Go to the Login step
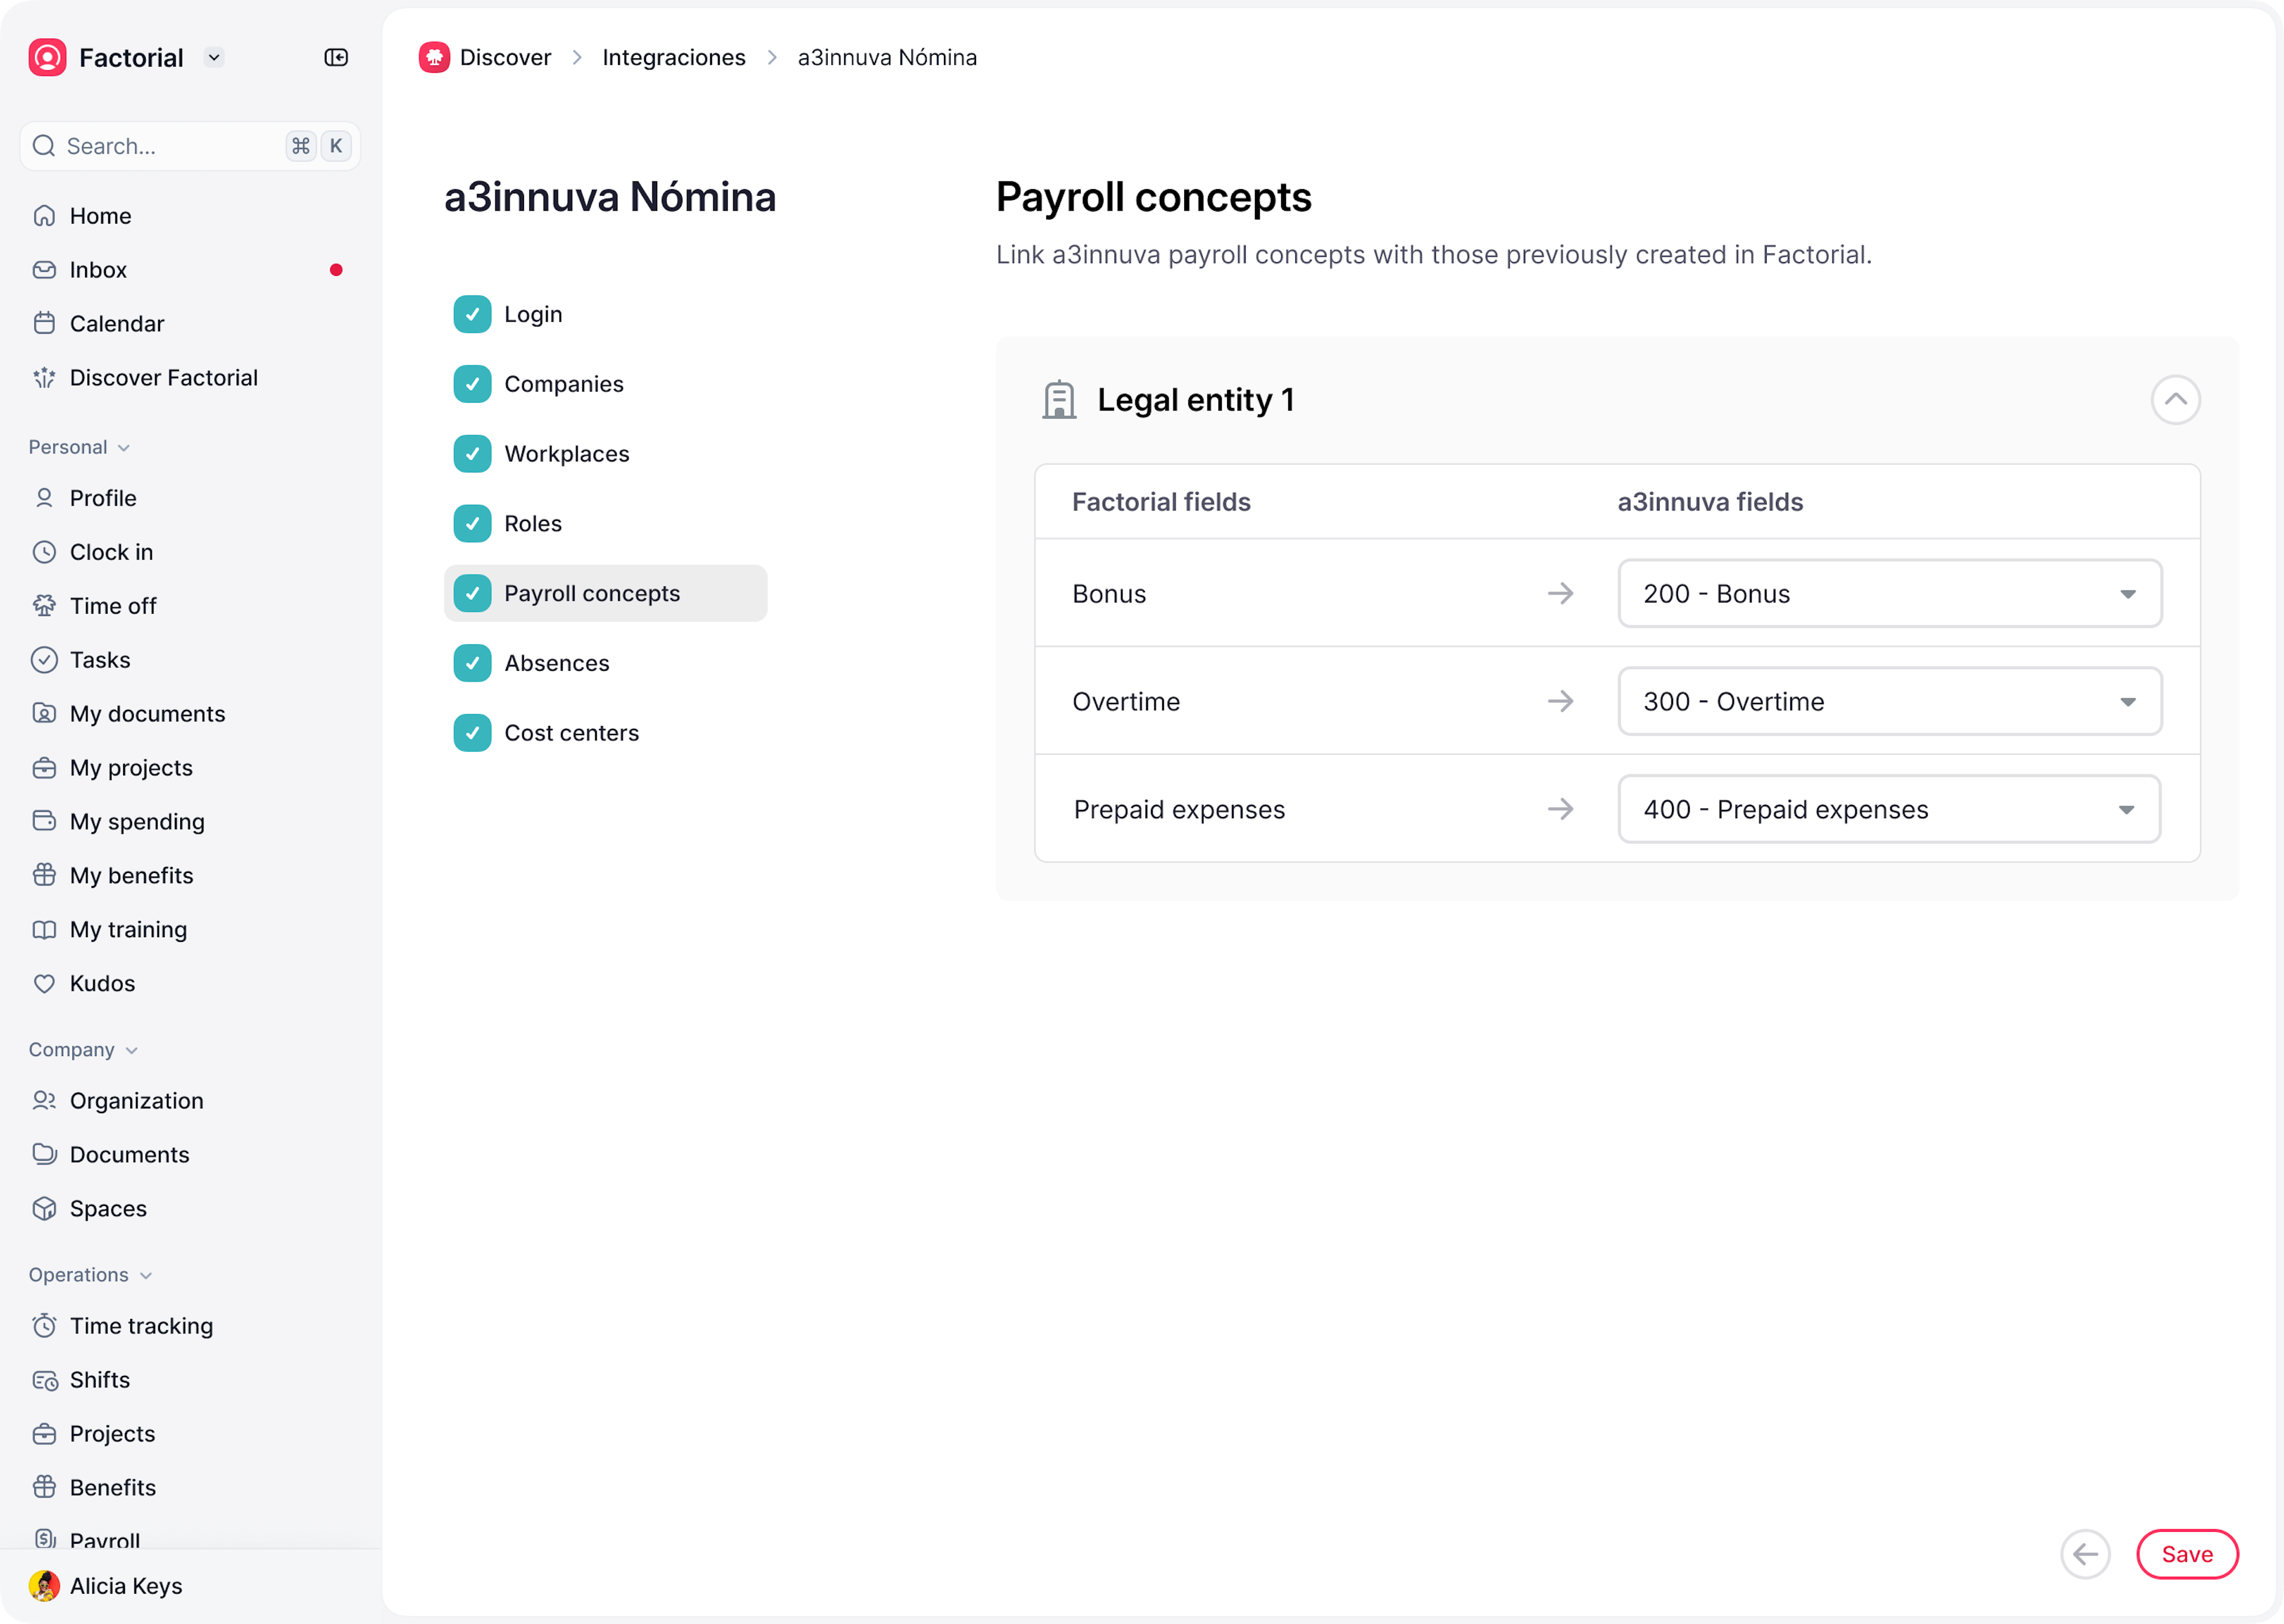The height and width of the screenshot is (1624, 2284). (605, 314)
